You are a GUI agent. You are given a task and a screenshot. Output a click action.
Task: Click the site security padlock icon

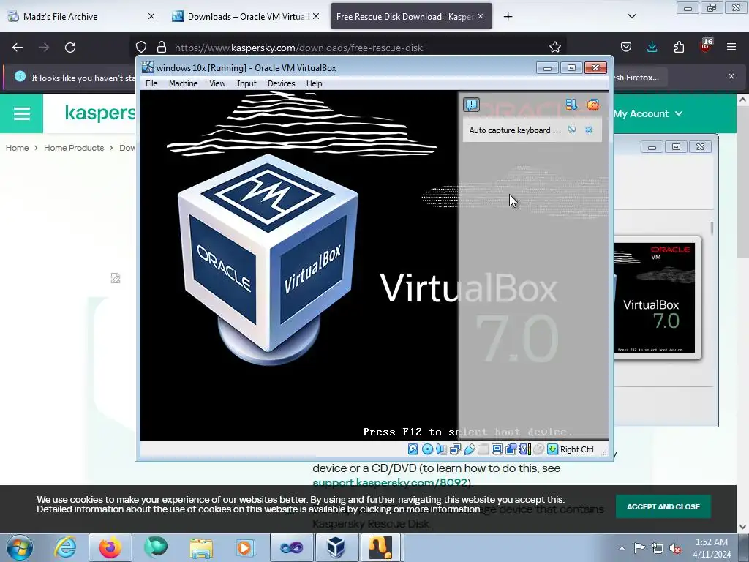pyautogui.click(x=162, y=48)
